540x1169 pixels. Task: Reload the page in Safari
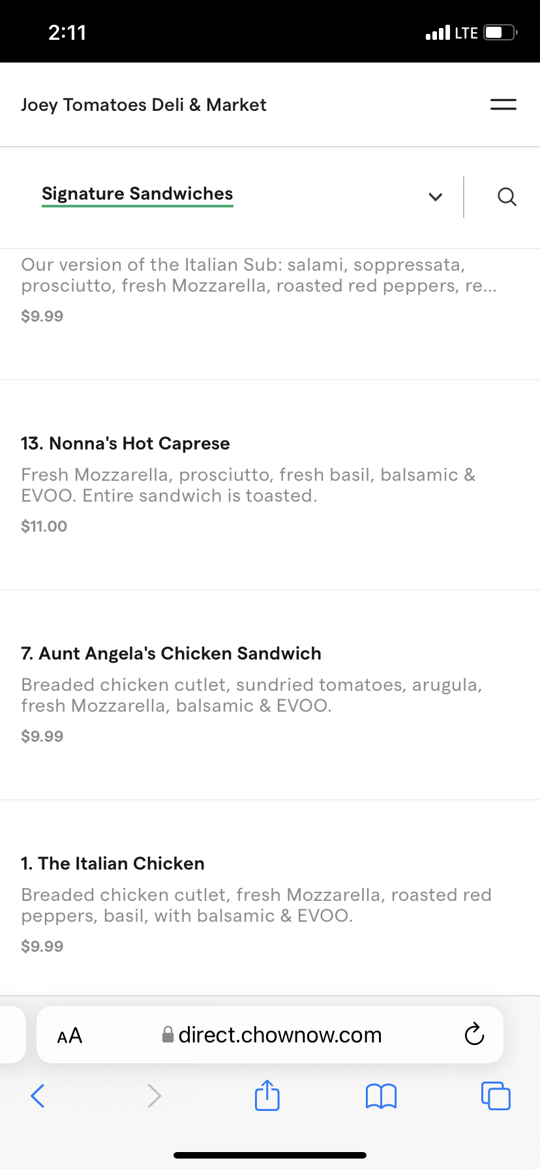[x=474, y=1035]
